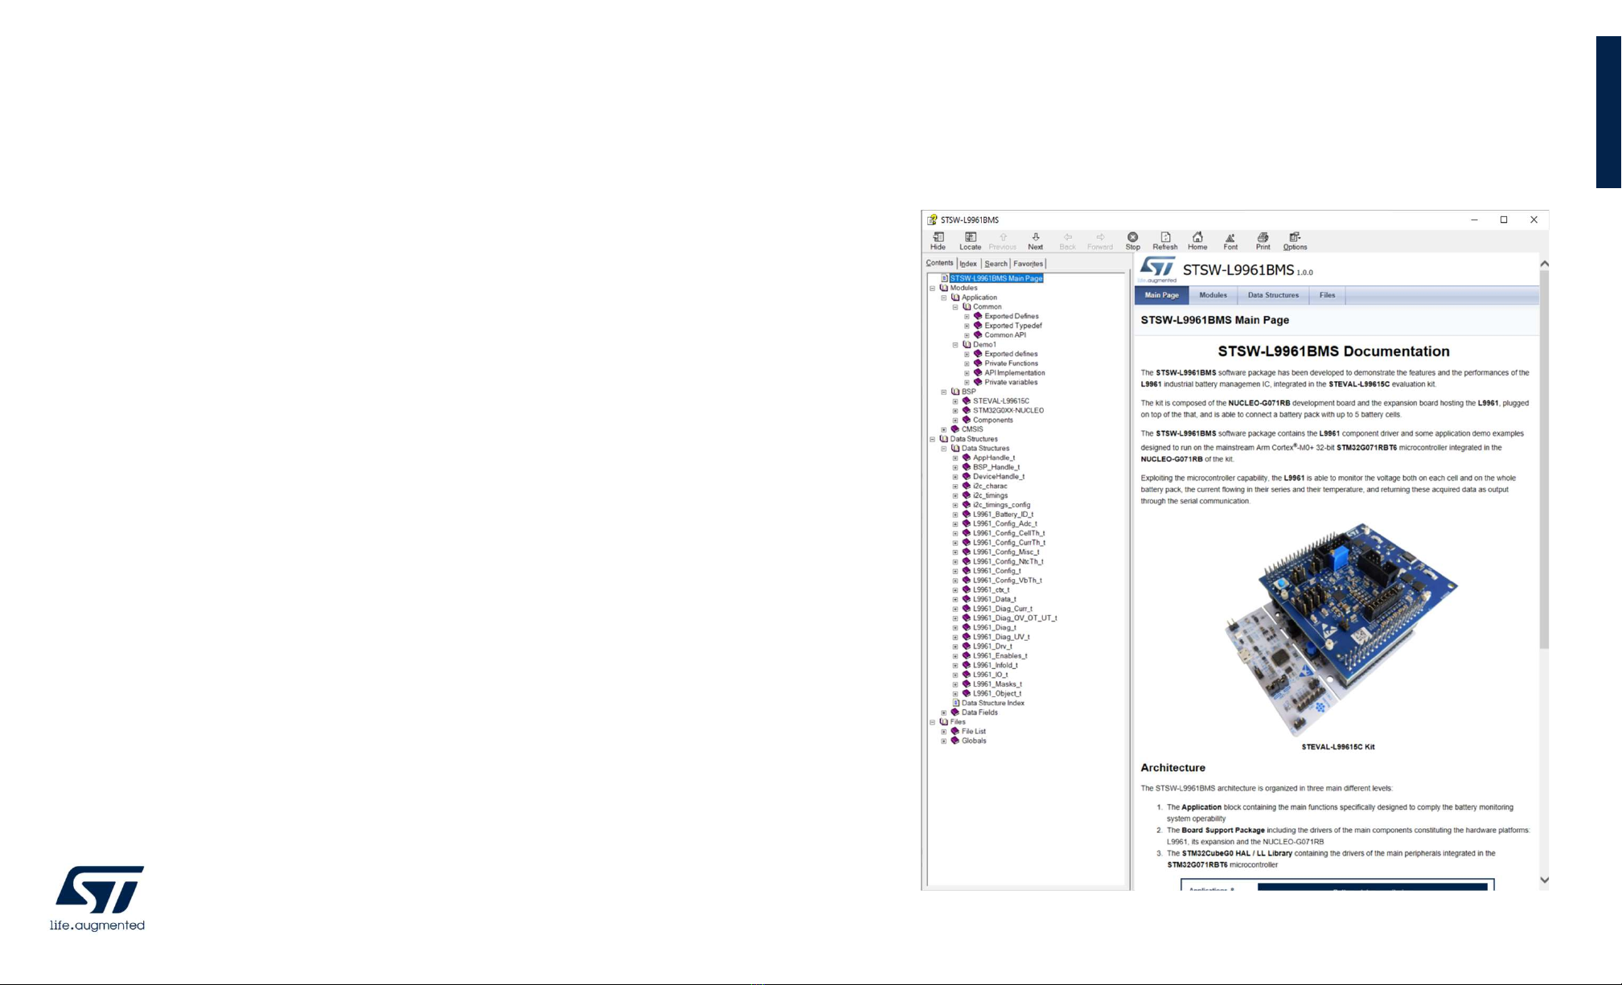The height and width of the screenshot is (985, 1622).
Task: Expand the File List node
Action: (944, 732)
